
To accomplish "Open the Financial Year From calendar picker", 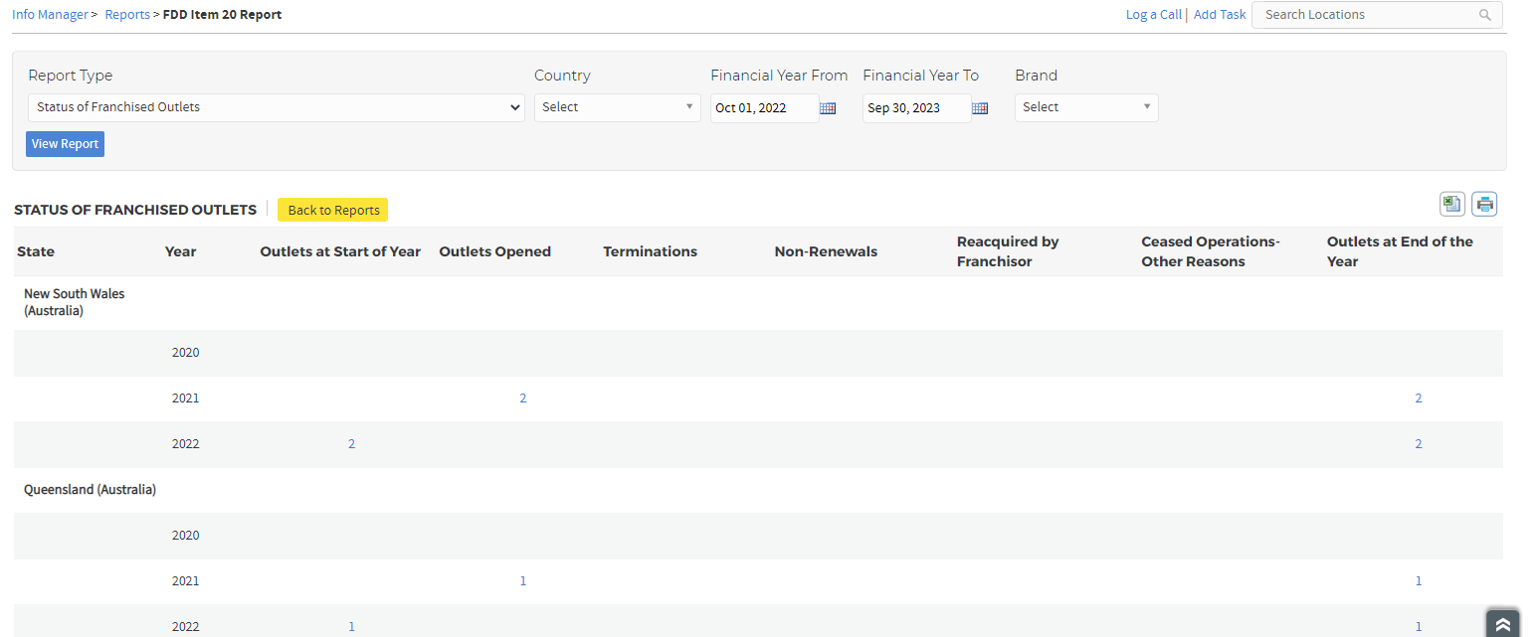I will click(828, 108).
